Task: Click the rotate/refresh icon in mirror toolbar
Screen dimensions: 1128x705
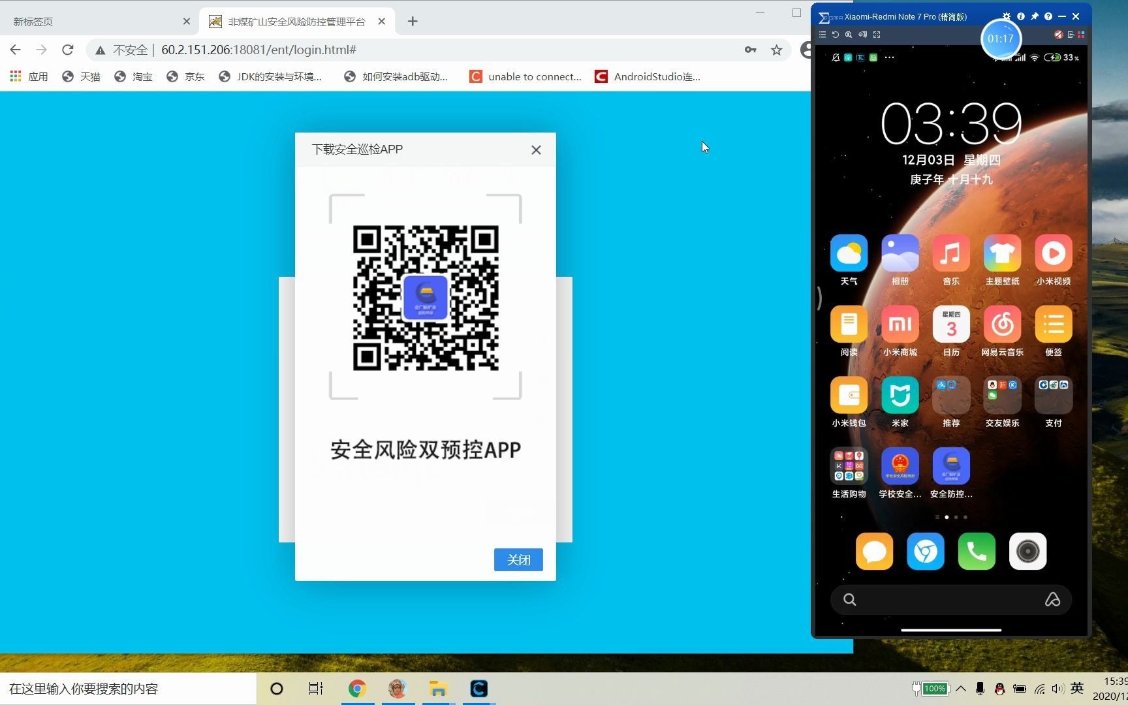Action: click(835, 35)
